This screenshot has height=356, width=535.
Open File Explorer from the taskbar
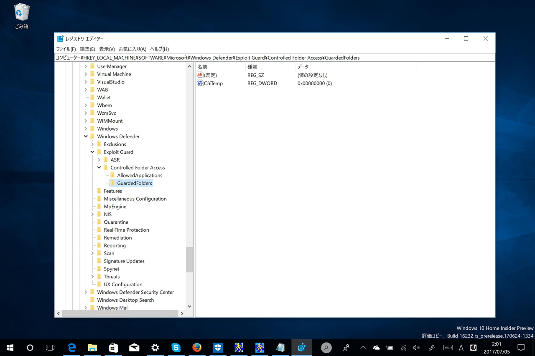coord(92,348)
